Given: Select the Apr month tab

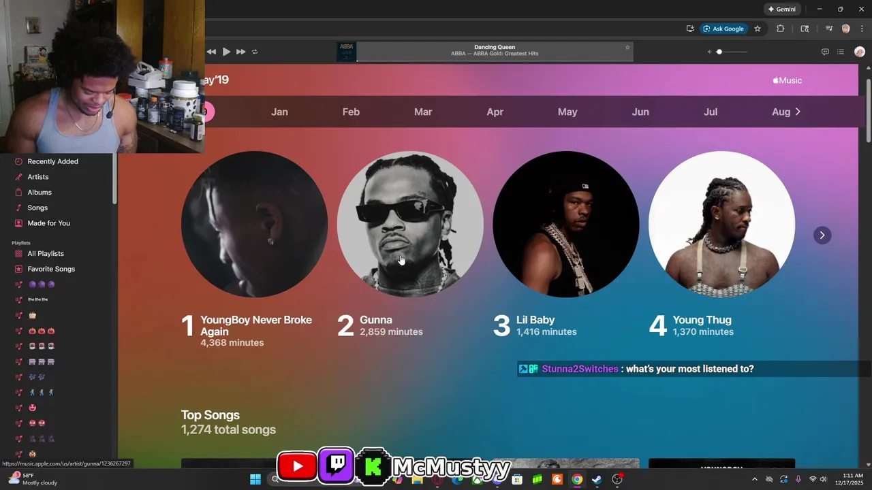Looking at the screenshot, I should click(x=495, y=112).
